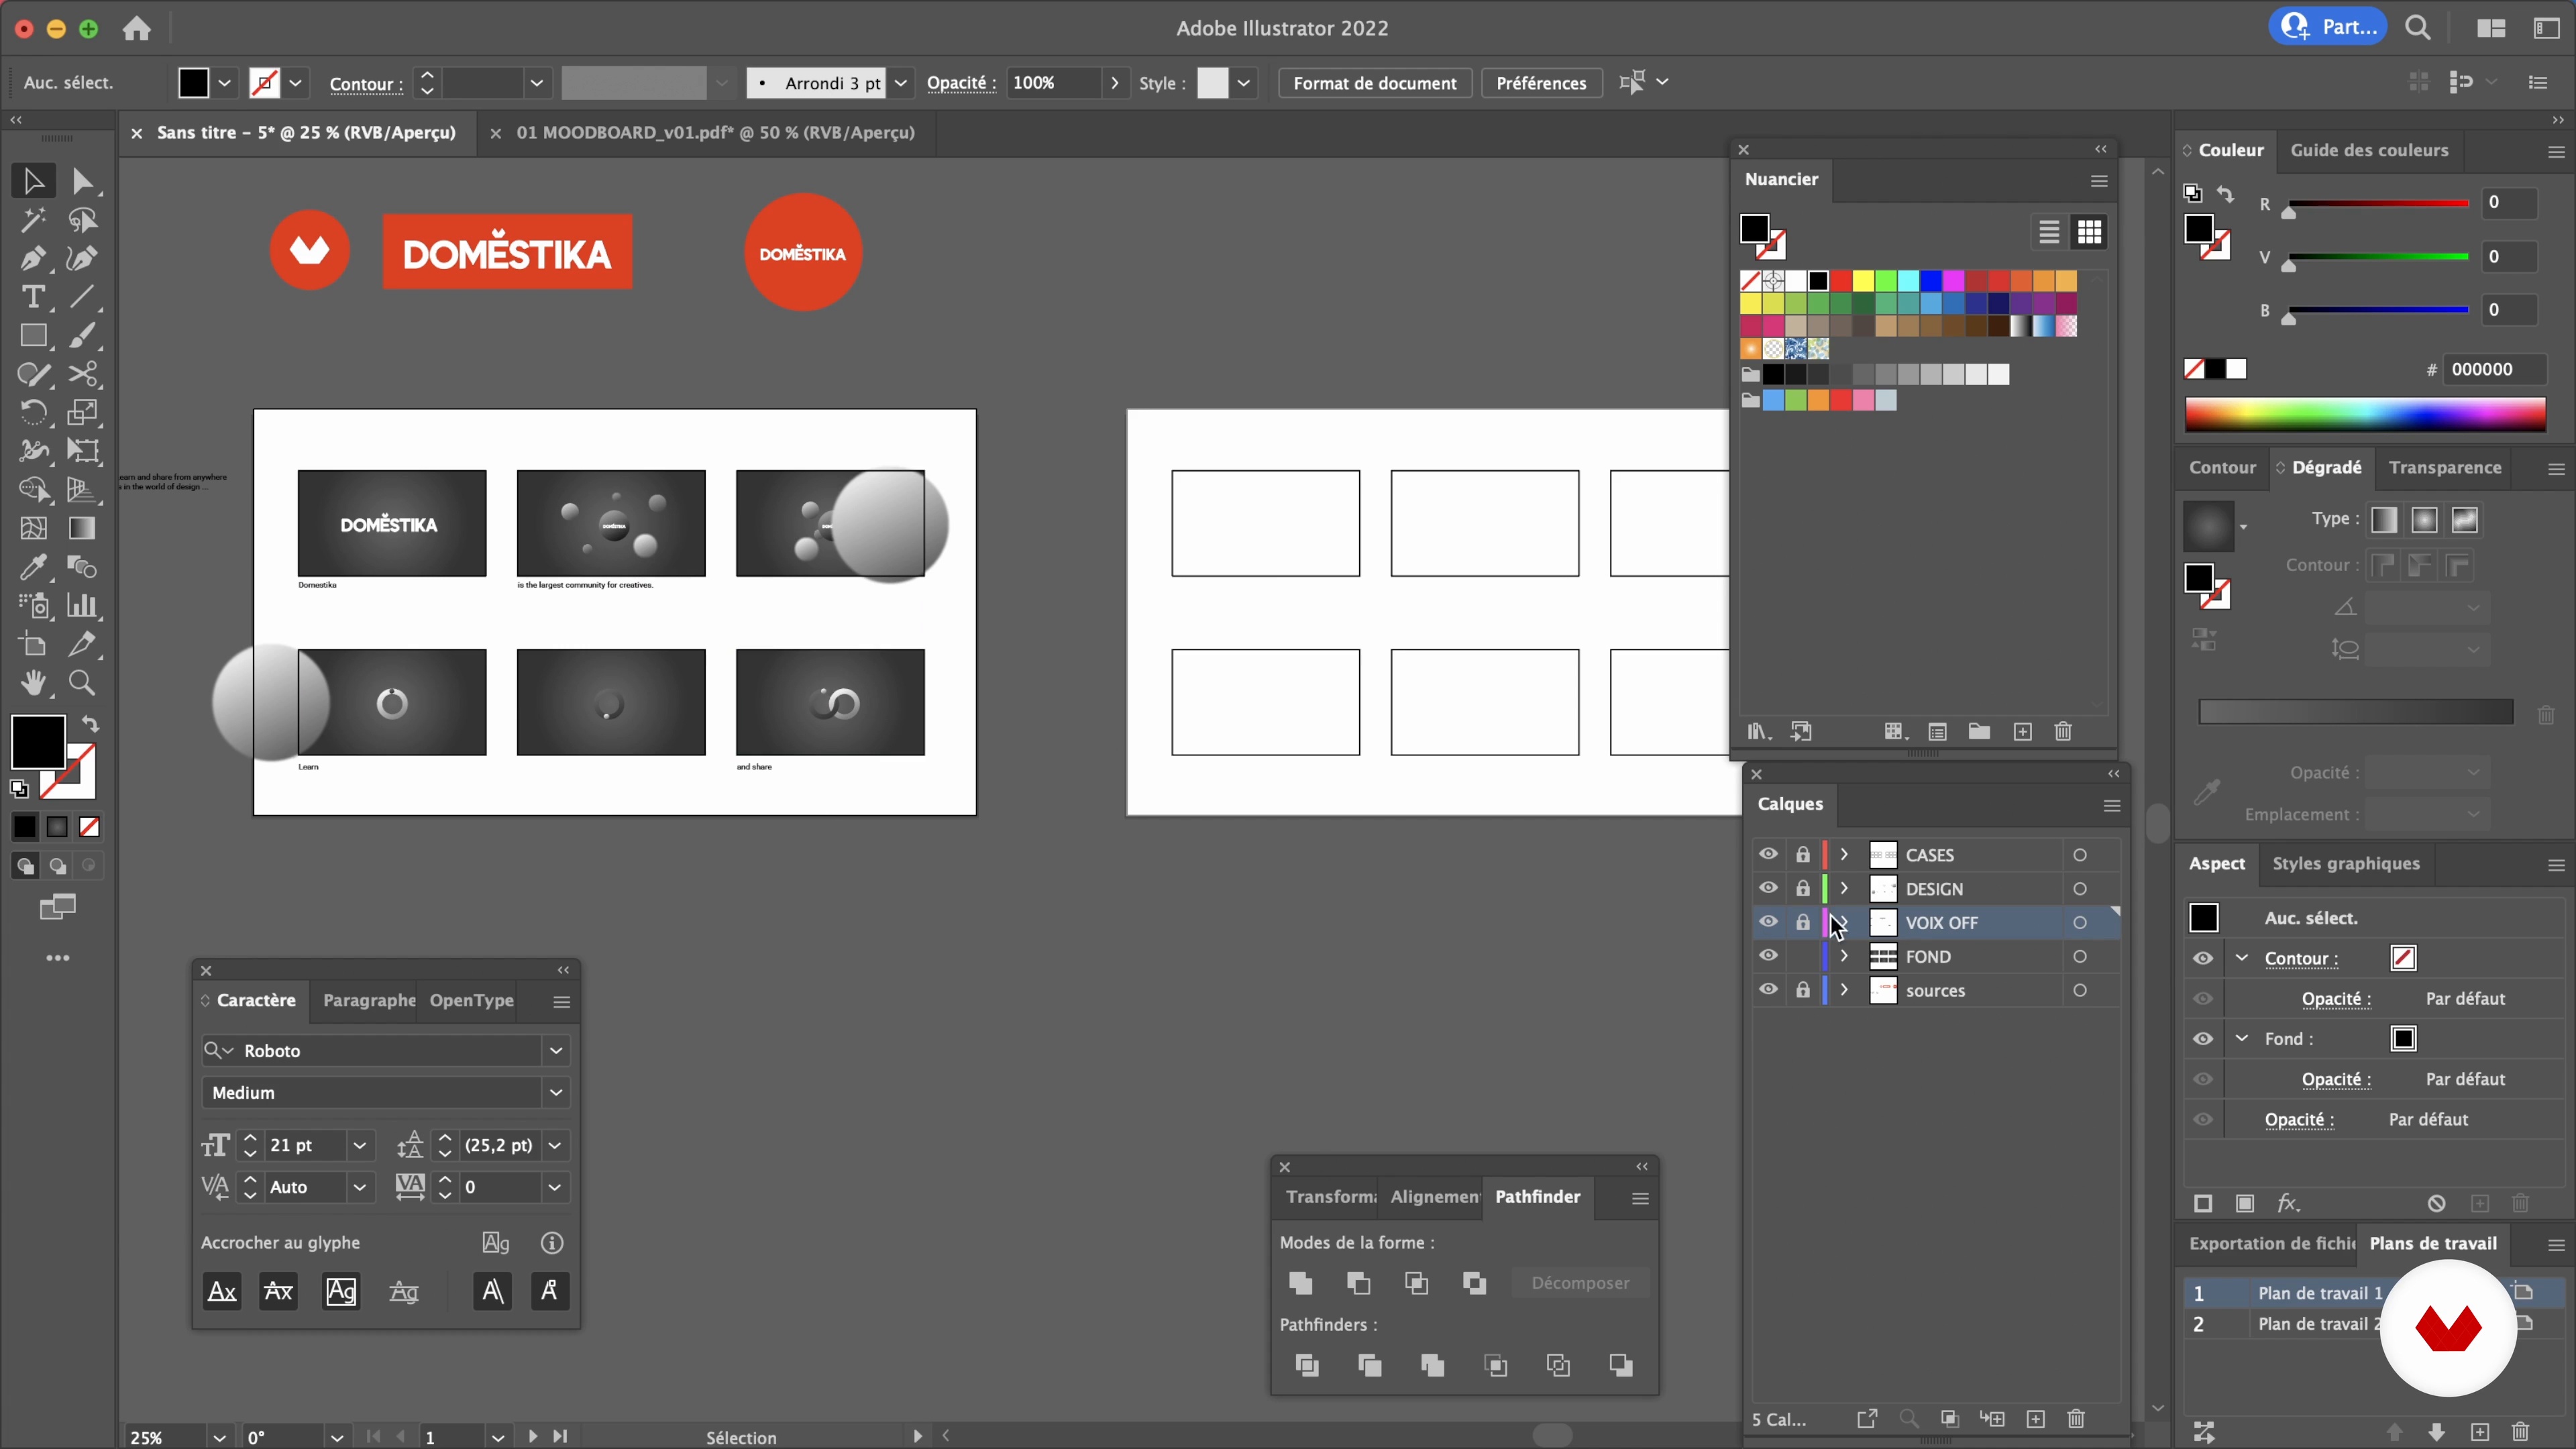Unlock the sources layer

(x=1802, y=990)
